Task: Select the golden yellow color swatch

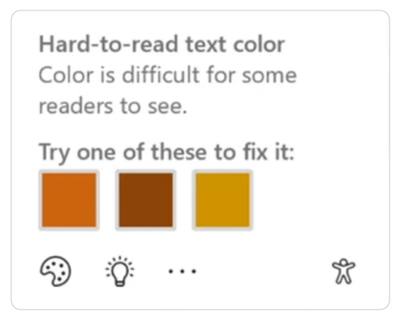Action: [x=222, y=200]
